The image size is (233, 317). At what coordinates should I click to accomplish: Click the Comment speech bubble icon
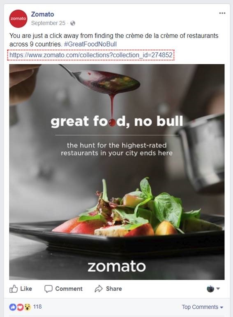pos(48,289)
